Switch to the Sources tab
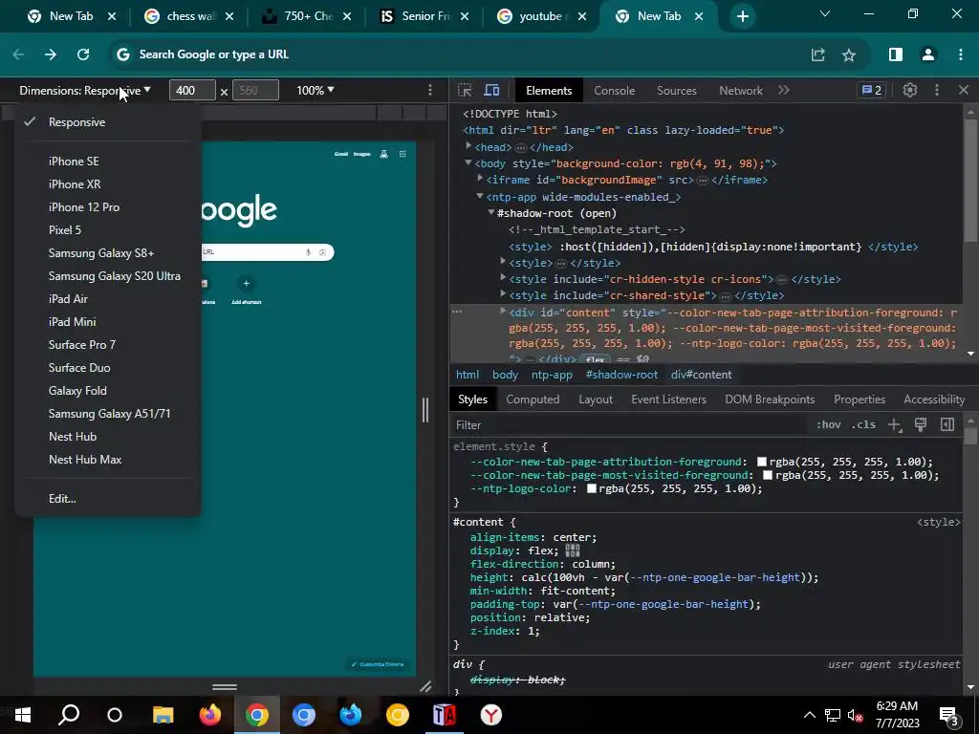This screenshot has width=979, height=734. click(x=676, y=91)
